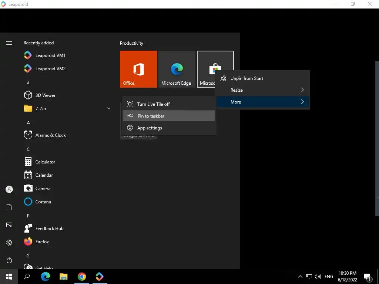Open the Office tile
This screenshot has height=284, width=379.
click(138, 69)
